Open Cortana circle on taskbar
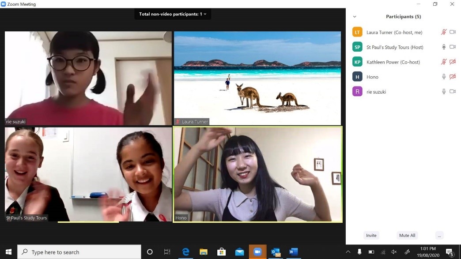This screenshot has width=461, height=259. pos(150,252)
